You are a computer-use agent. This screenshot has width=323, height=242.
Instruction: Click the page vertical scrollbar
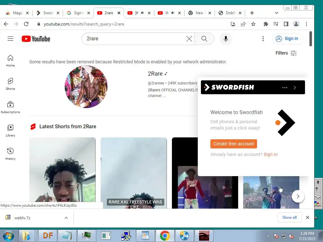(311, 39)
